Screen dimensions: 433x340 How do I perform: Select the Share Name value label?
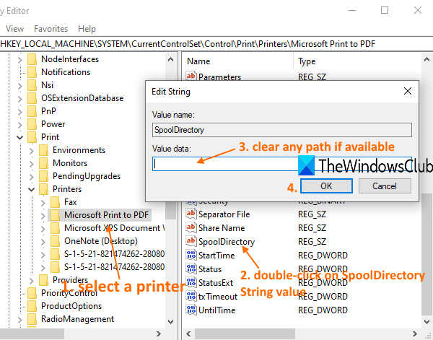(222, 228)
